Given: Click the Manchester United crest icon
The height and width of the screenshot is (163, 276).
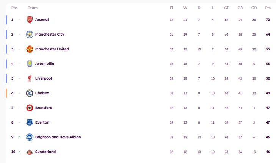Looking at the screenshot, I should click(30, 49).
